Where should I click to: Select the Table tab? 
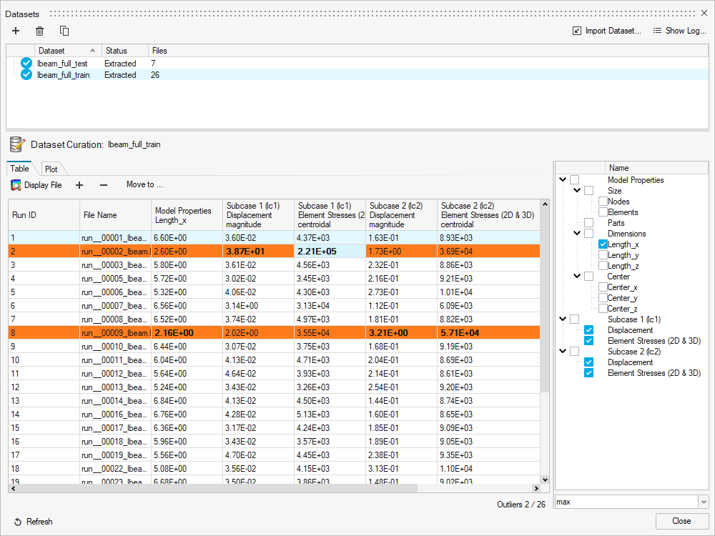(x=20, y=169)
